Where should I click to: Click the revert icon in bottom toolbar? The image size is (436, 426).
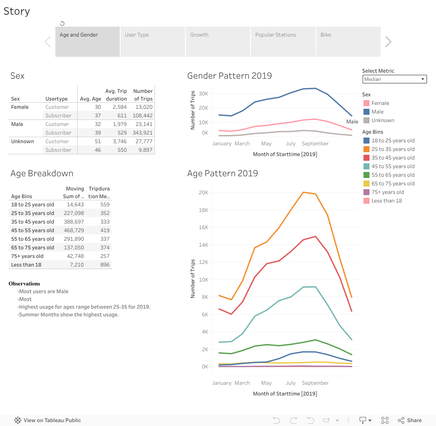(310, 420)
